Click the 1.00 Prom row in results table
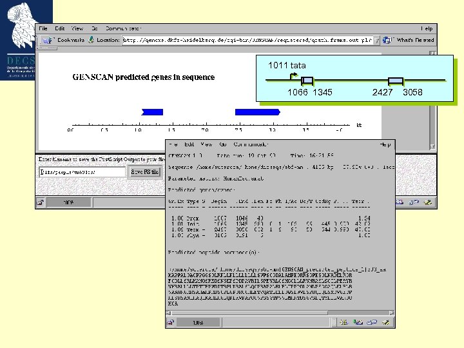Image resolution: width=464 pixels, height=348 pixels. tap(271, 218)
